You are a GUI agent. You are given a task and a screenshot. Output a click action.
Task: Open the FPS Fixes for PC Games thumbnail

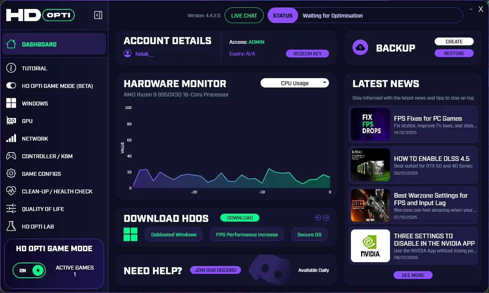tap(370, 125)
